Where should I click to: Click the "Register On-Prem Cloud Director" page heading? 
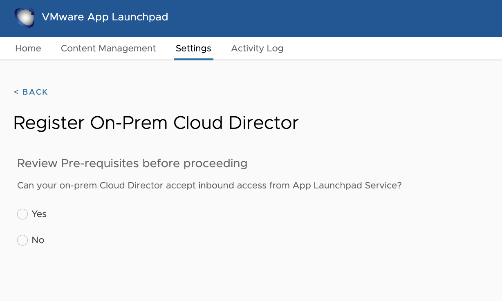pos(156,123)
